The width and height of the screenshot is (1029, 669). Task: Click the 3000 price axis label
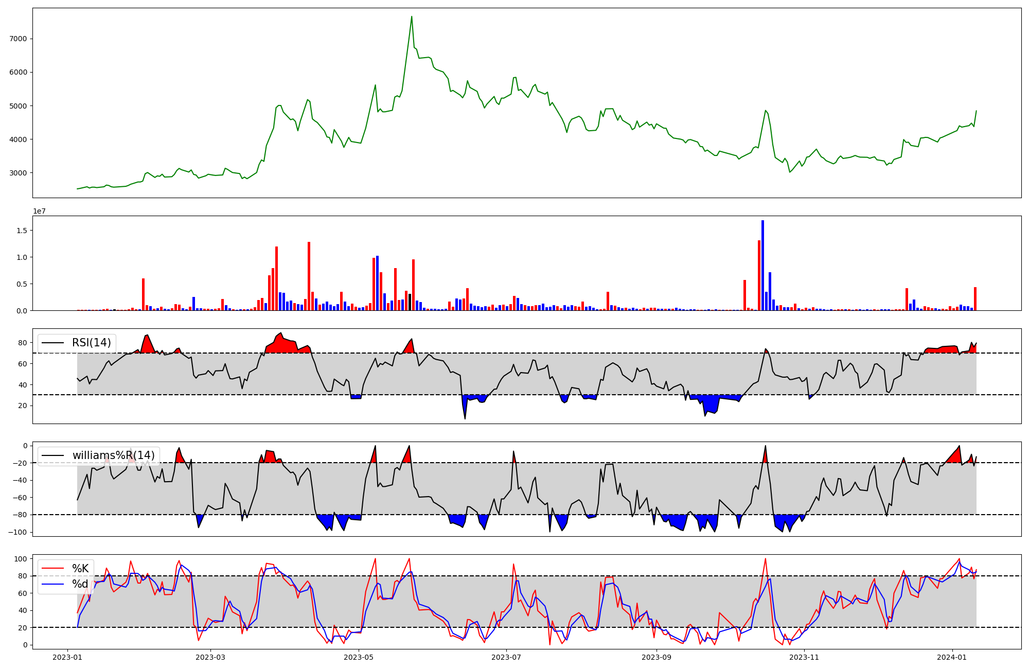[18, 173]
